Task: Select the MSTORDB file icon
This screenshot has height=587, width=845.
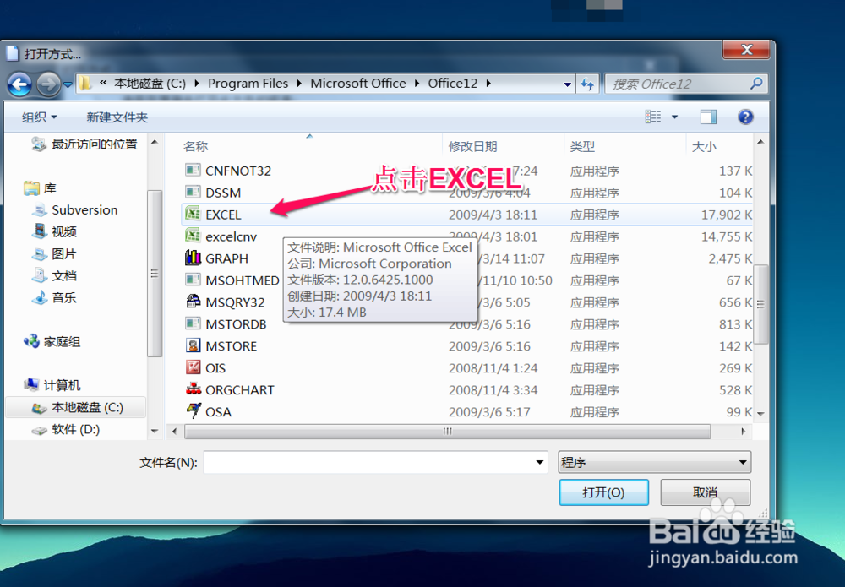Action: 193,323
